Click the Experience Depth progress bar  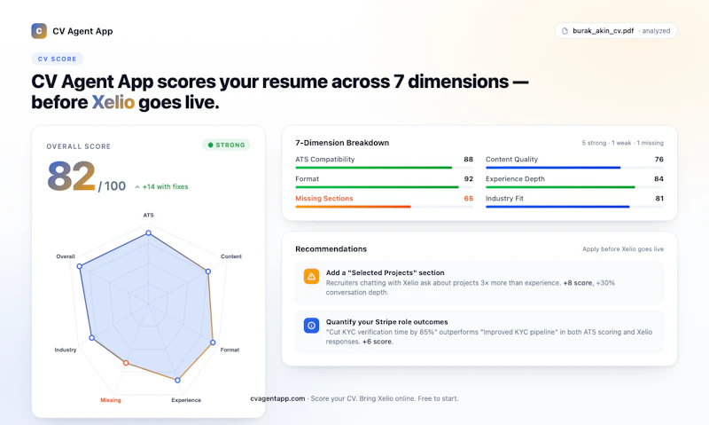click(x=574, y=187)
